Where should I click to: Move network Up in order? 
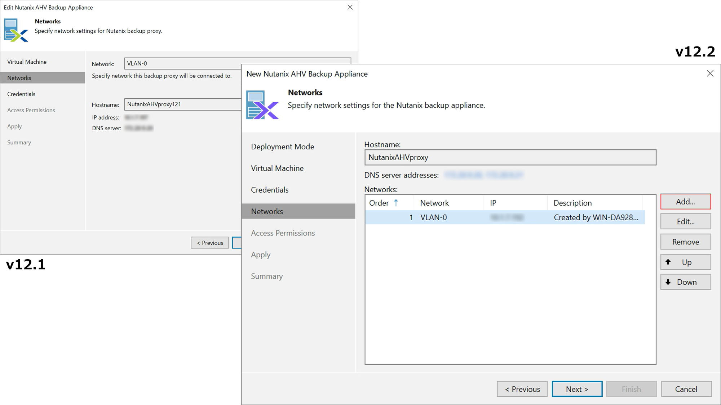coord(685,262)
